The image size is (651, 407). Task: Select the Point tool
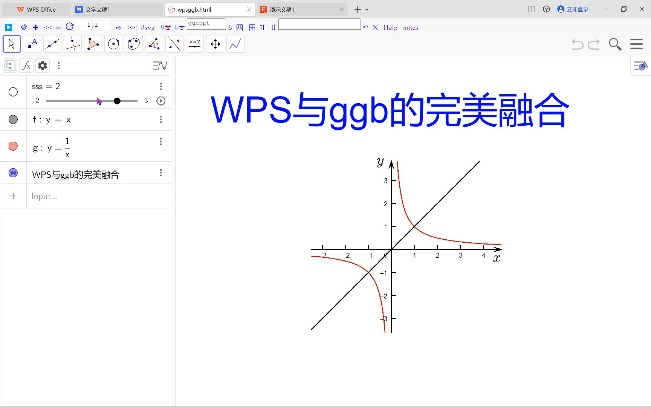[32, 44]
